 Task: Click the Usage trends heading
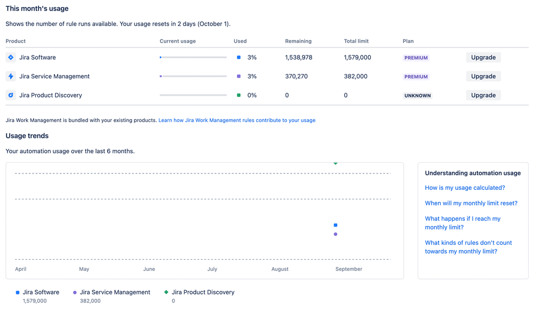coord(27,136)
